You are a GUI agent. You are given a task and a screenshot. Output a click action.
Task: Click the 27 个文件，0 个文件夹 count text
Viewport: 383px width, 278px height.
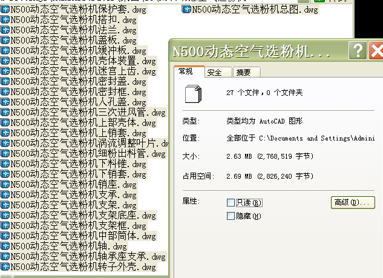pyautogui.click(x=264, y=93)
